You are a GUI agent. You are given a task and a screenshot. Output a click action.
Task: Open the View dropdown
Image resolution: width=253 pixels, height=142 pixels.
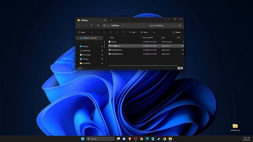click(x=145, y=32)
